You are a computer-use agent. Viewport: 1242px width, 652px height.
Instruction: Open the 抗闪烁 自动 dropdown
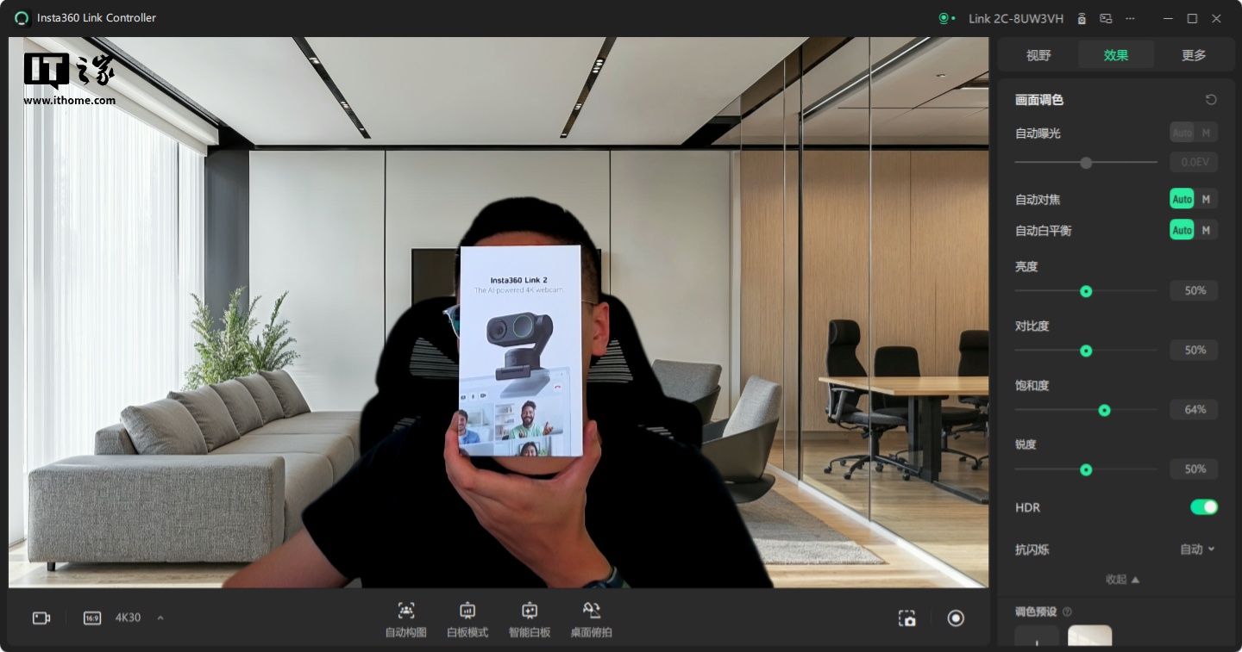click(x=1197, y=550)
